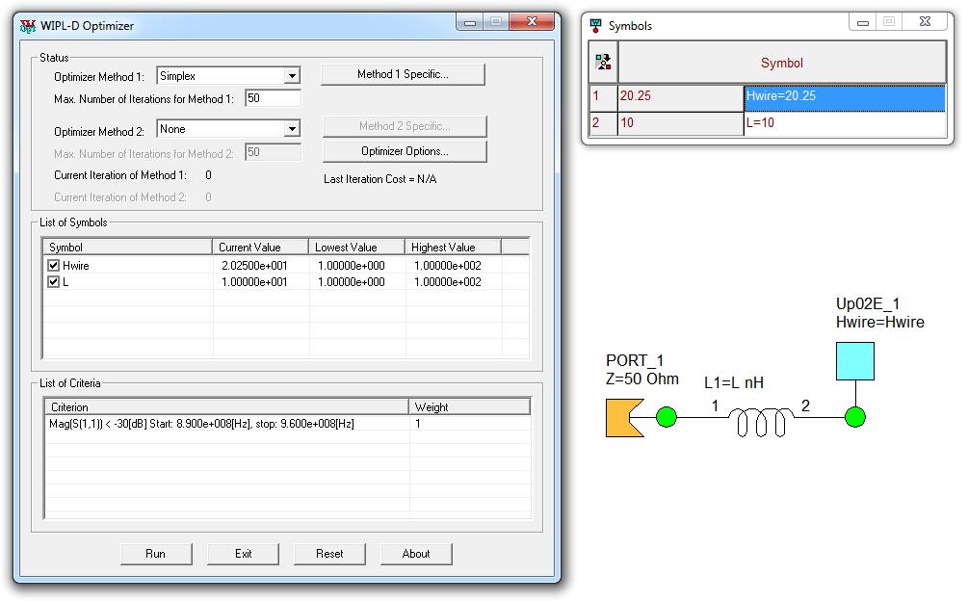
Task: Open Optimizer Method 2 dropdown
Action: 292,129
